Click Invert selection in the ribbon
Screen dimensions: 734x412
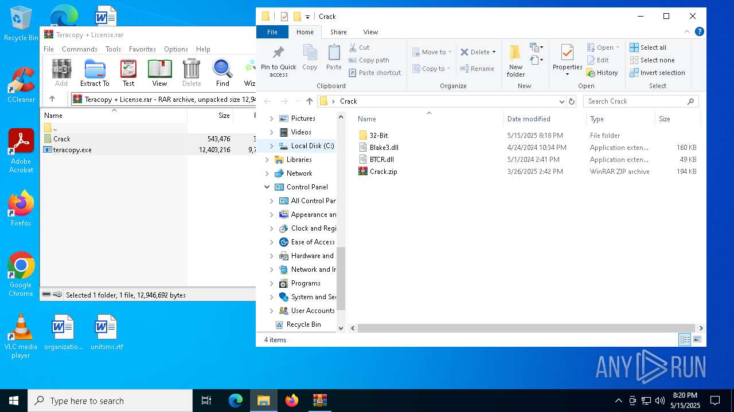[x=657, y=73]
